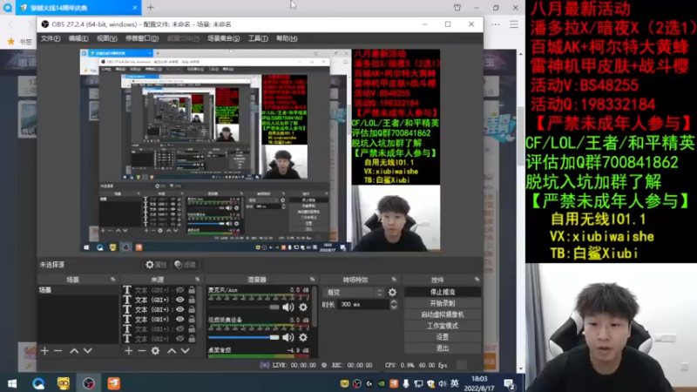Mute the 麦克风/Aux audio channel
Viewport: 697px width, 392px height.
coord(288,308)
